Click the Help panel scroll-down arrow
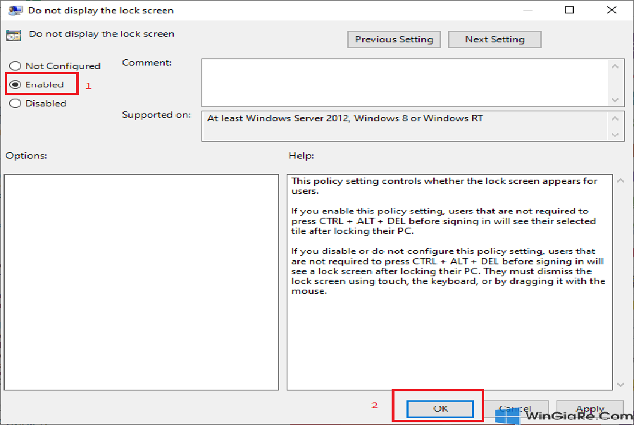 tap(621, 385)
